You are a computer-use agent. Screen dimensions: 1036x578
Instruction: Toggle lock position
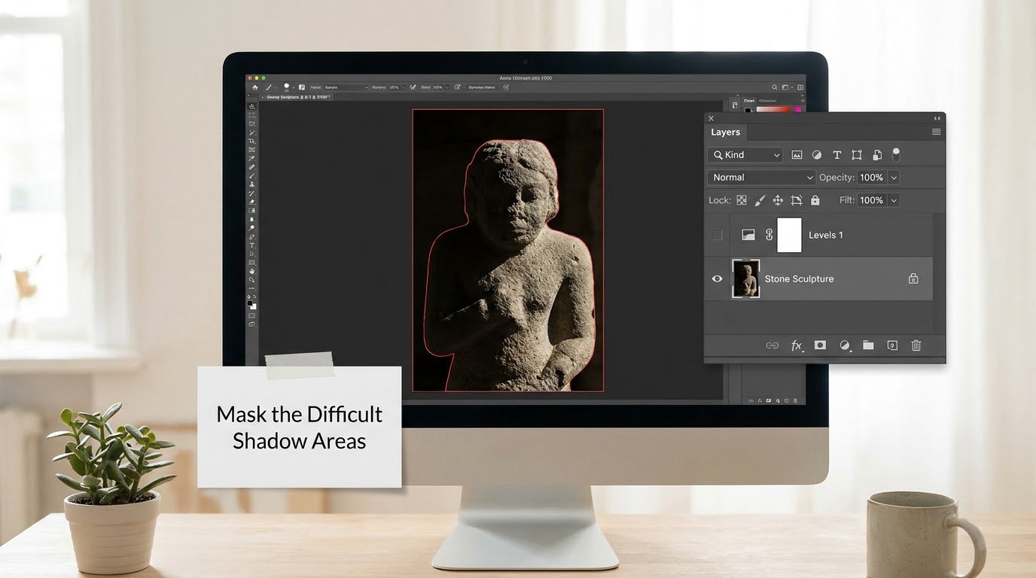pos(778,200)
